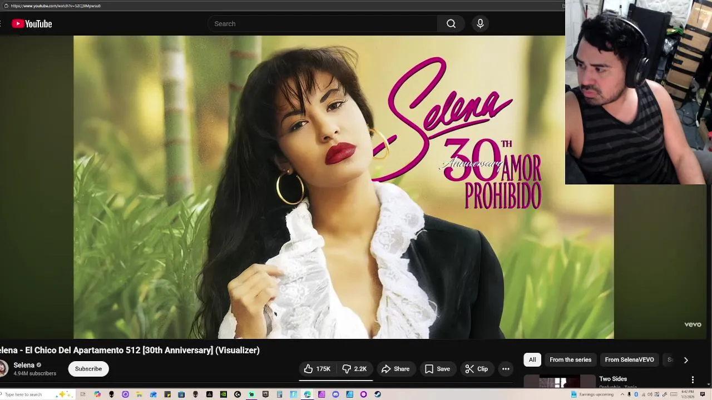Viewport: 712px width, 400px height.
Task: Open Windows notification center icon
Action: coord(702,394)
